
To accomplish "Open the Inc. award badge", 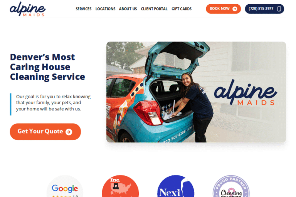I will 120,186.
